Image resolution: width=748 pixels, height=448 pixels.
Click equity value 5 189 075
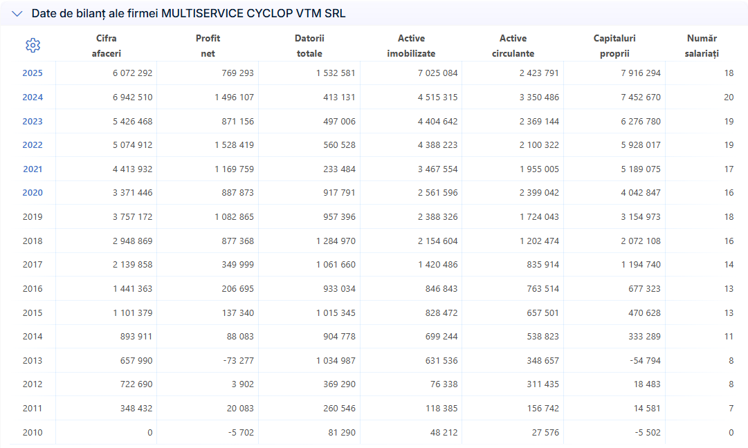click(641, 169)
